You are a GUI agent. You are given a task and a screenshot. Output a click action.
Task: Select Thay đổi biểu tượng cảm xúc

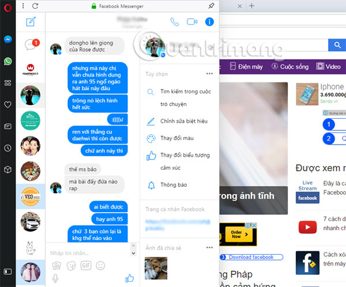(x=179, y=161)
